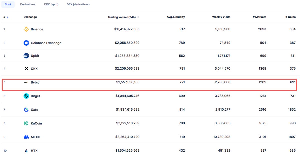Sort by rank number arrow
Screen dimensions: 300x154
click(8, 17)
